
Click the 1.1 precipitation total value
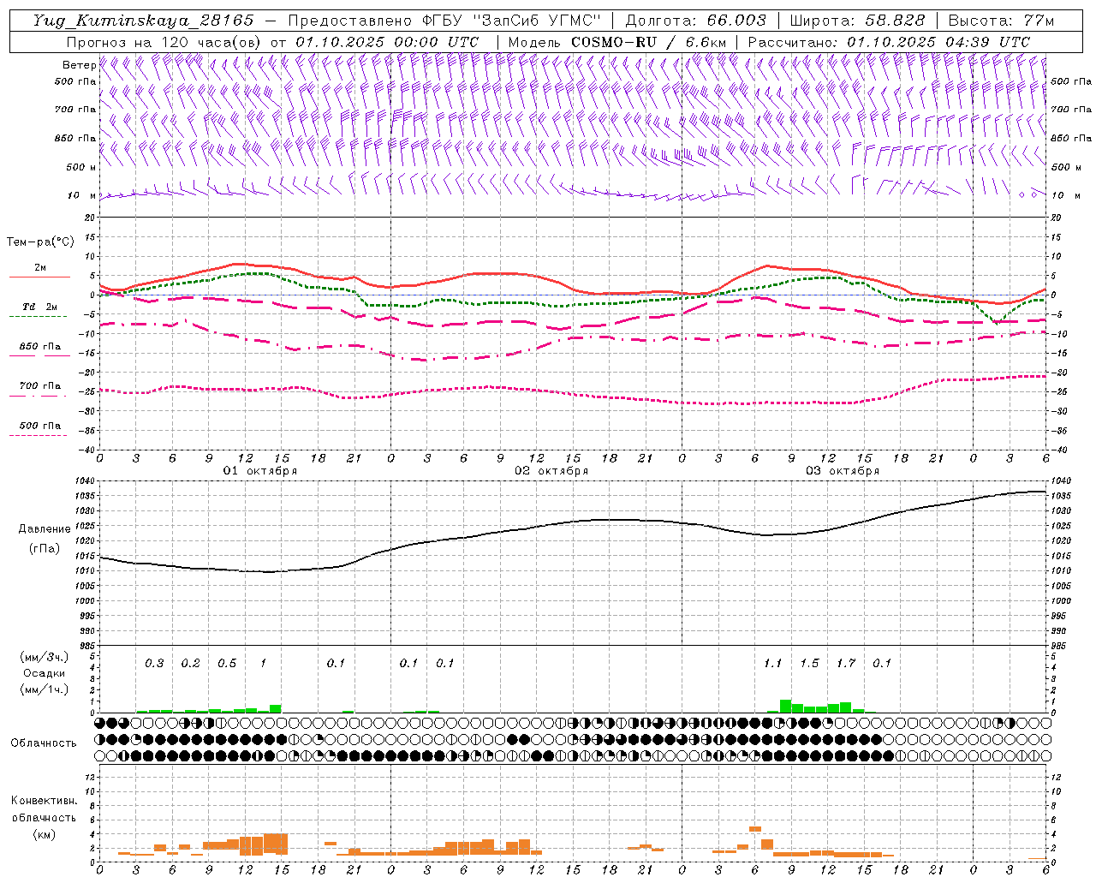pyautogui.click(x=772, y=663)
